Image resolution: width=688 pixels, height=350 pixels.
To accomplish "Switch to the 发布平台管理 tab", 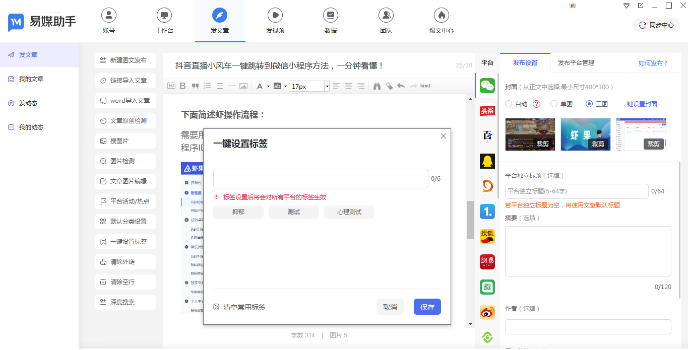I will 576,63.
